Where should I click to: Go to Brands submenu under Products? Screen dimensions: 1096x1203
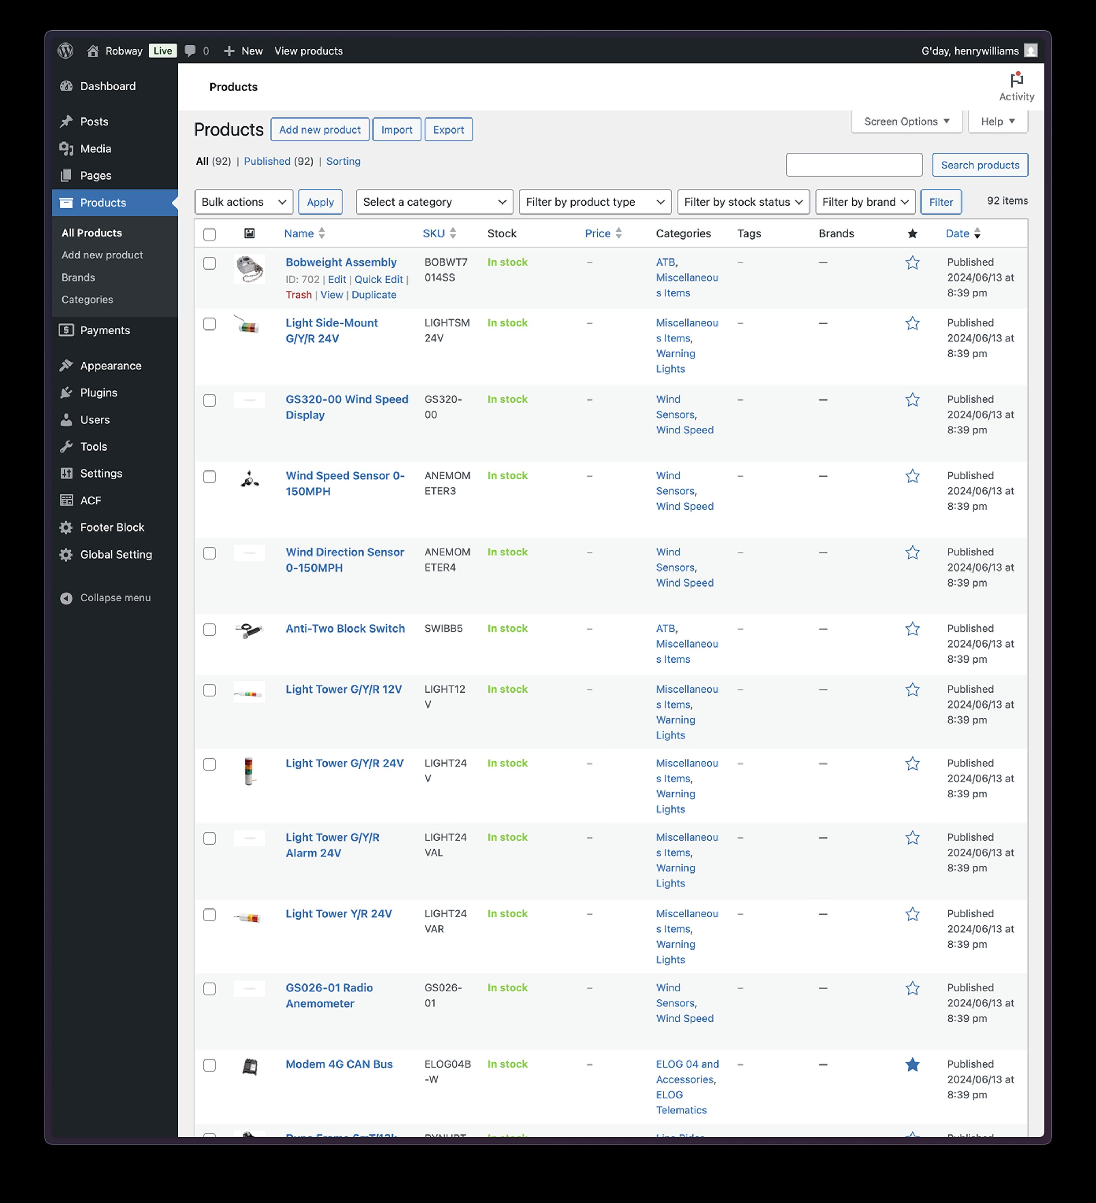[78, 277]
